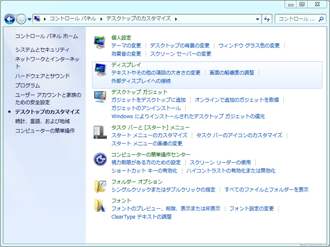Image resolution: width=330 pixels, height=247 pixels.
Task: Click スクリーン リーダーの使用 link
Action: pyautogui.click(x=220, y=162)
